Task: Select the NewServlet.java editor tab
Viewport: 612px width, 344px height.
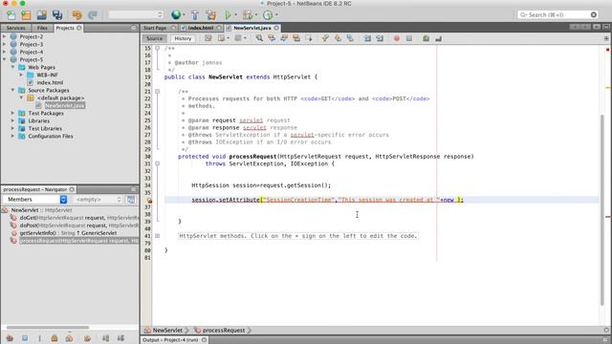Action: tap(252, 28)
